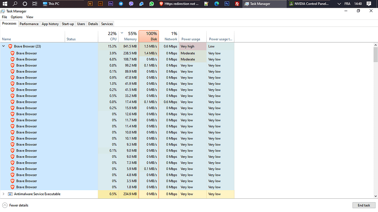Click the 841.5 MB memory cell
Image resolution: width=378 pixels, height=212 pixels.
(x=128, y=46)
